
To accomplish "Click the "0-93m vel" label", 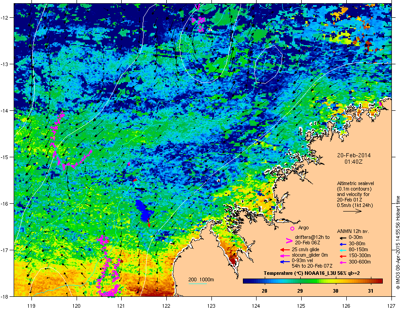I will 301,260.
